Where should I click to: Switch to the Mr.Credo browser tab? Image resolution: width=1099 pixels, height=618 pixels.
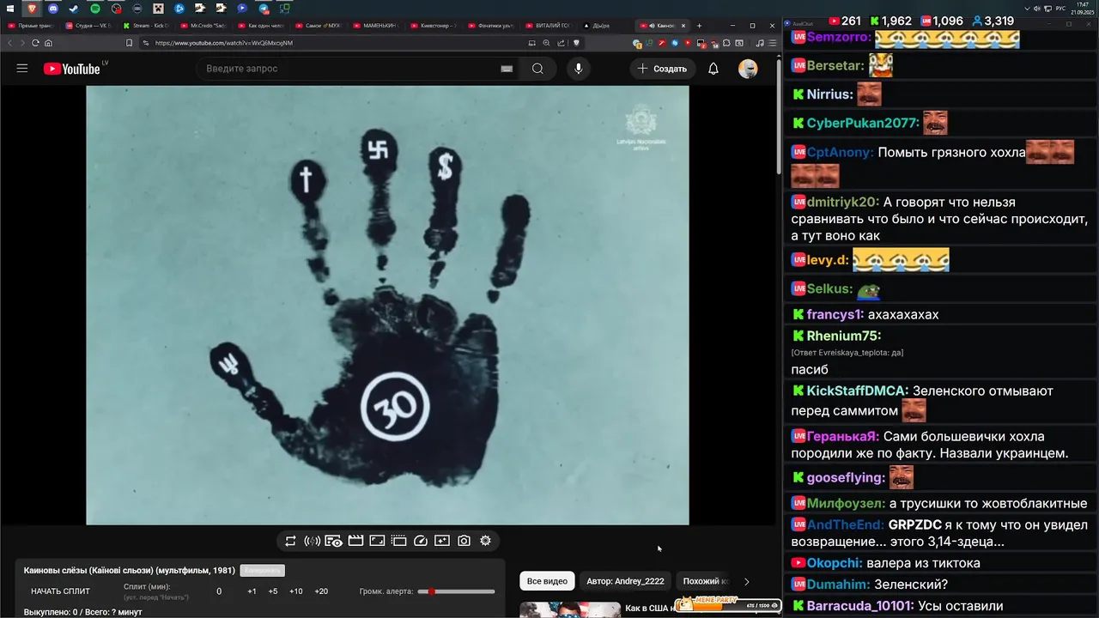[x=205, y=26]
